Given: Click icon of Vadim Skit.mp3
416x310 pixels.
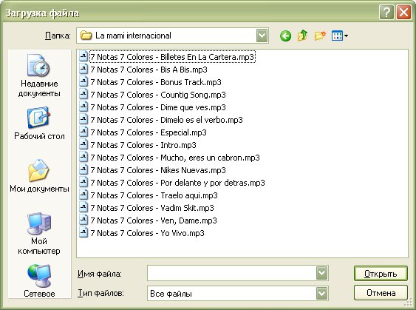Looking at the screenshot, I should coord(83,207).
